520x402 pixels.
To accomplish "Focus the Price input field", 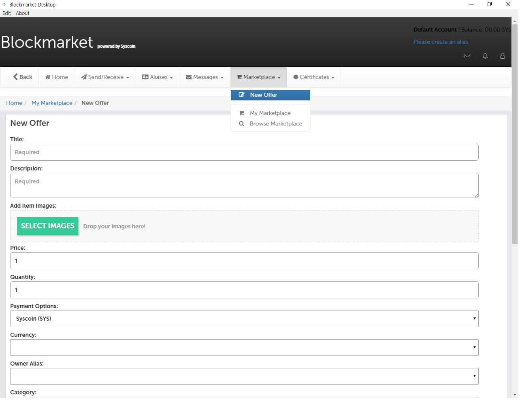I will 244,261.
